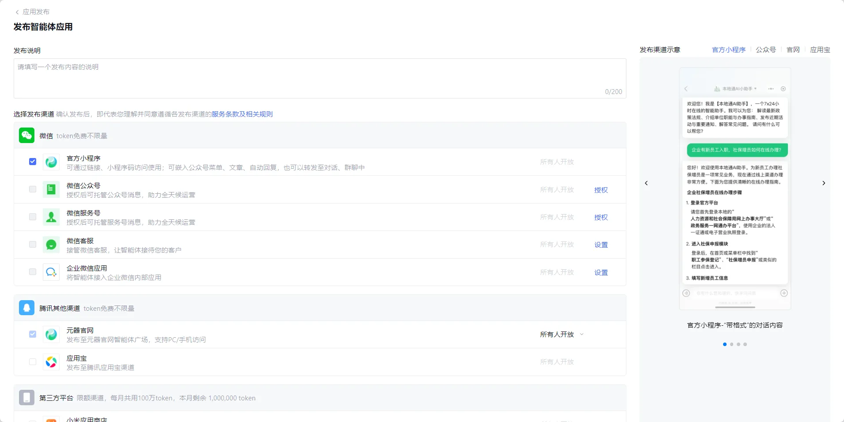Click the 应用宝 colorful icon
Screen dimensions: 844x422
pyautogui.click(x=51, y=362)
